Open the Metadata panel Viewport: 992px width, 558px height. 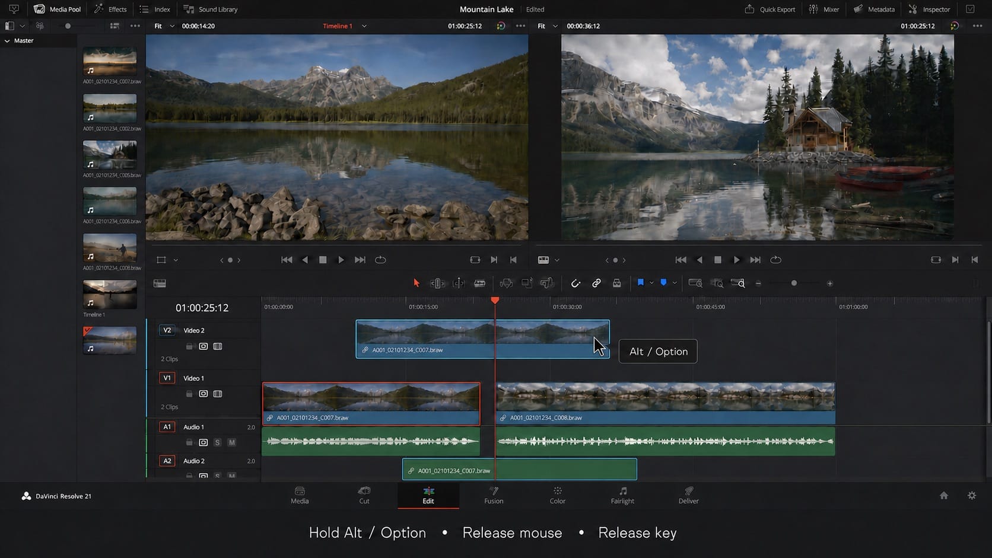click(x=874, y=9)
